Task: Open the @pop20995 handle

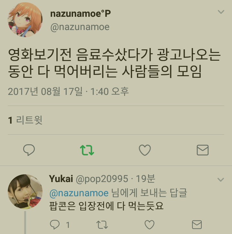Action: click(x=102, y=179)
